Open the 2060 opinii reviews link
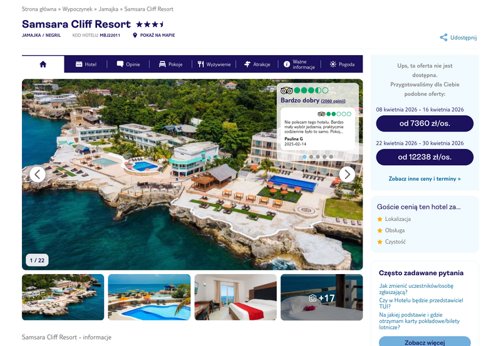The width and height of the screenshot is (501, 346). 333,101
